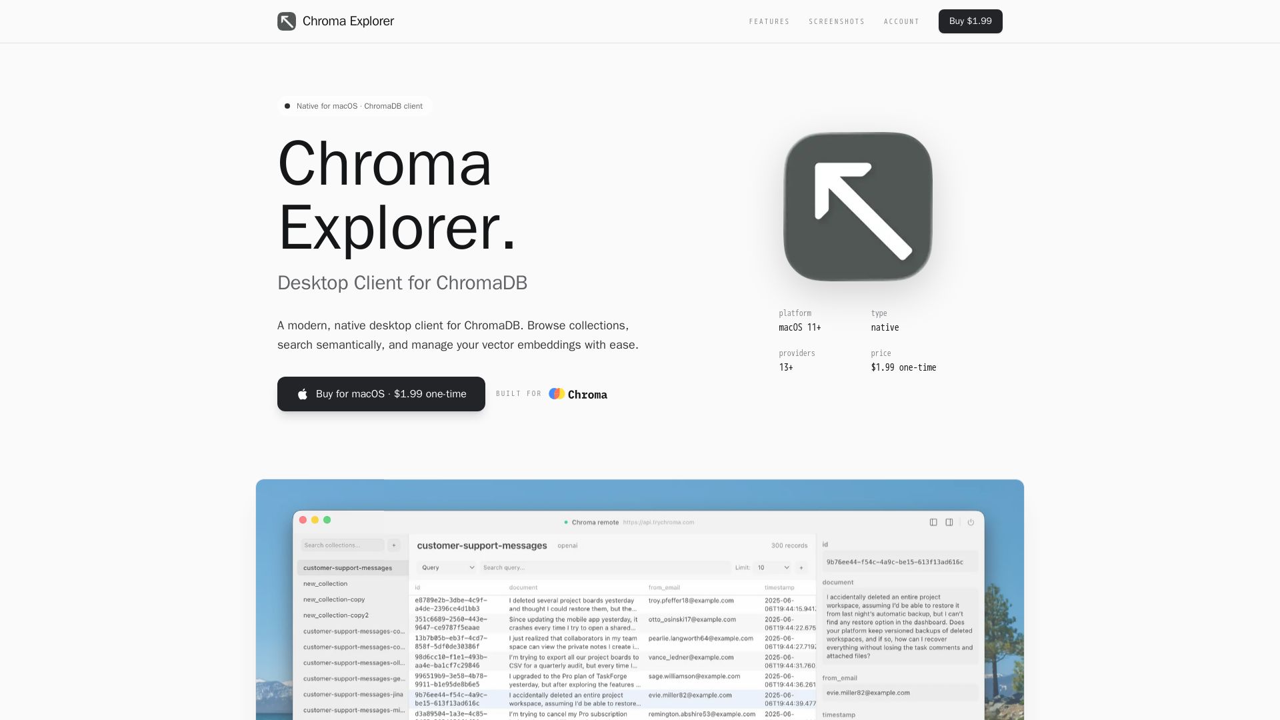
Task: Click Chroma Explorer header title text
Action: pos(348,21)
